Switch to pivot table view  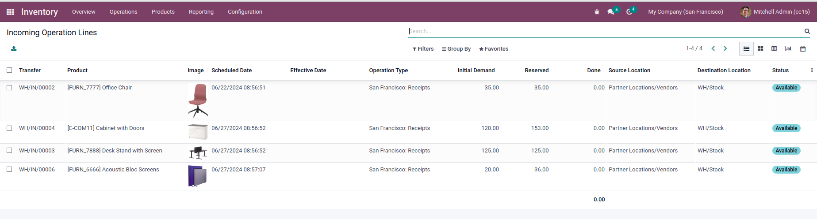(x=774, y=48)
